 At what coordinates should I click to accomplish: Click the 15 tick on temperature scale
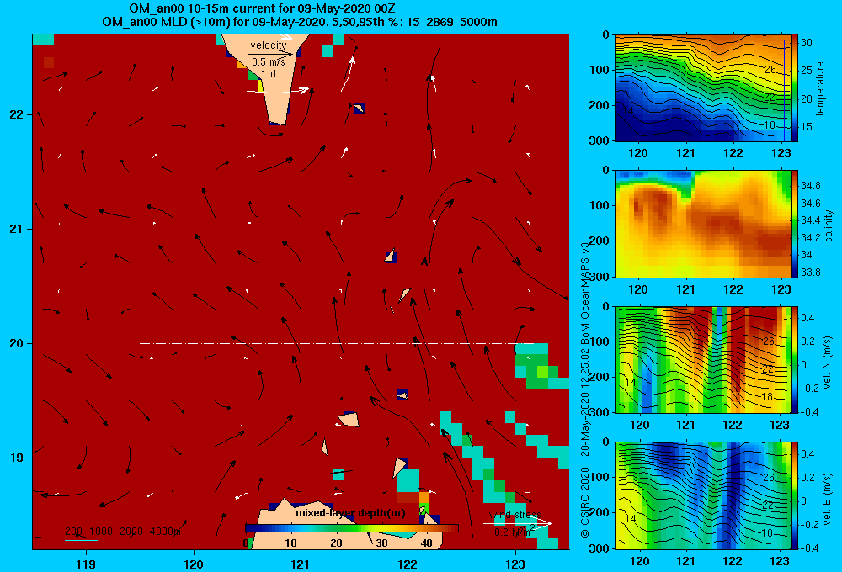pyautogui.click(x=807, y=127)
